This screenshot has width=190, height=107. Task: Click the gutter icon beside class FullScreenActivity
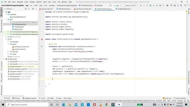42,39
